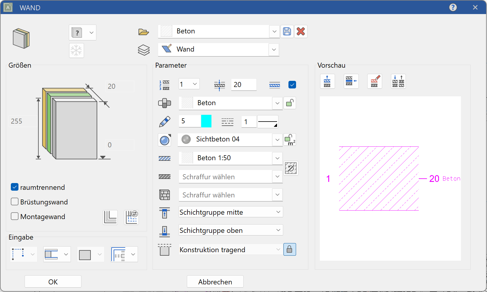Toggle the inverted hatching icon beside Beton 1:50
Screen dimensions: 487x292
pyautogui.click(x=291, y=168)
